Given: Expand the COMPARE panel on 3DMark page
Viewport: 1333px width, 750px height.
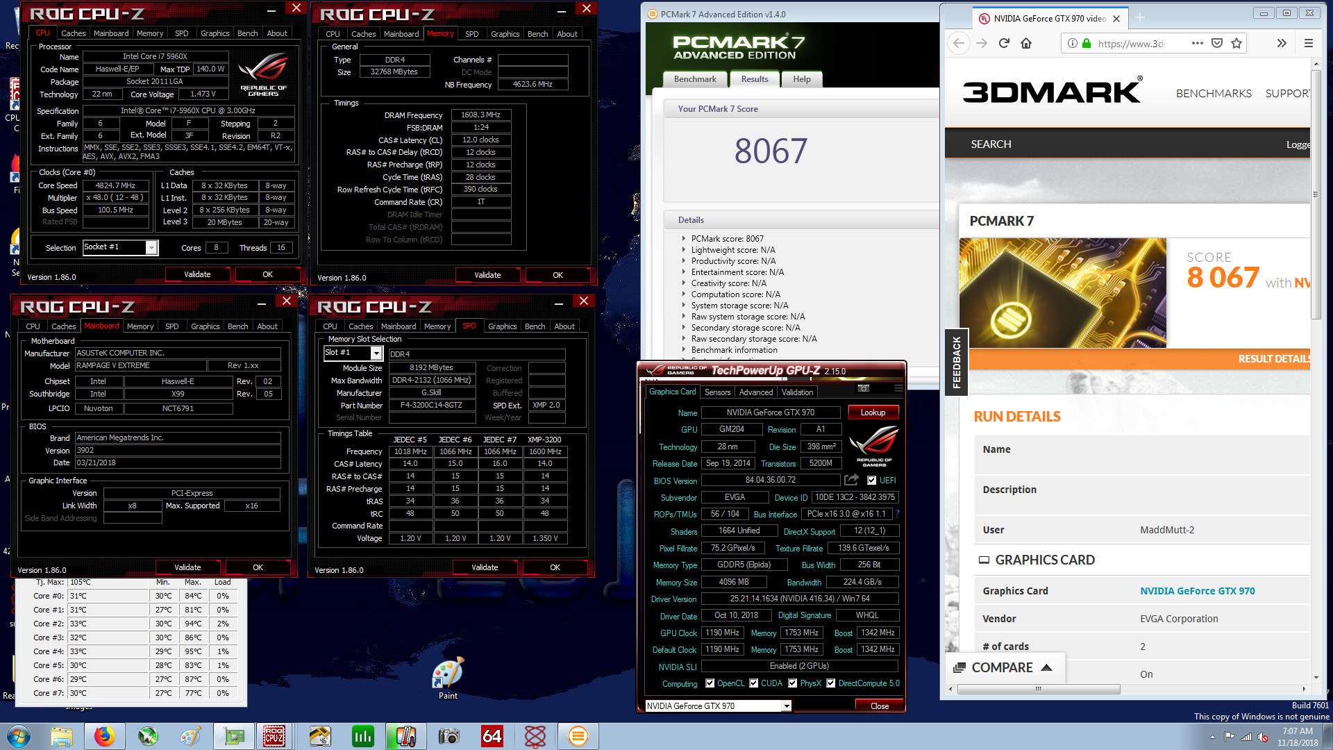Looking at the screenshot, I should point(1003,667).
